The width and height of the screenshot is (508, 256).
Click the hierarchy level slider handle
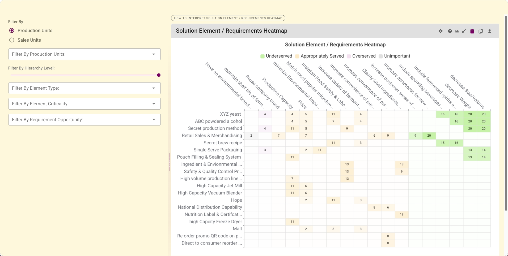159,75
